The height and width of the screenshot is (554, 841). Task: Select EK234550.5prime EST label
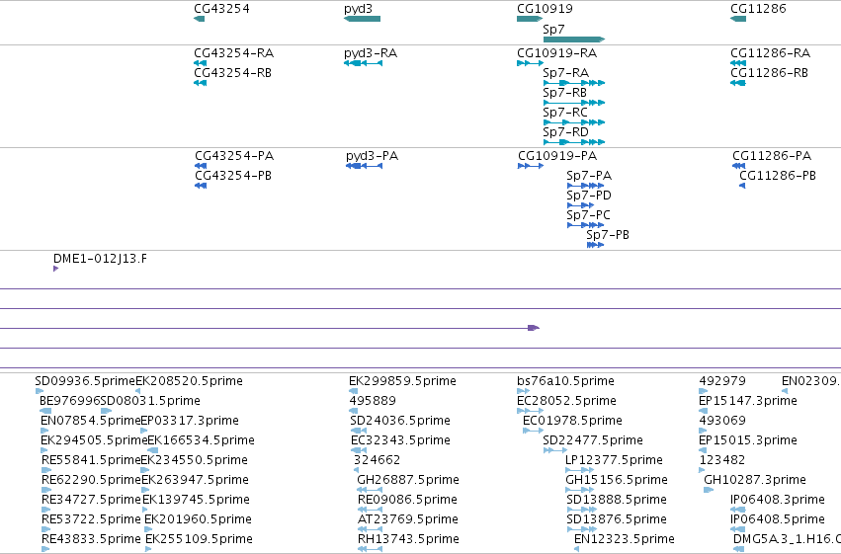[x=194, y=460]
